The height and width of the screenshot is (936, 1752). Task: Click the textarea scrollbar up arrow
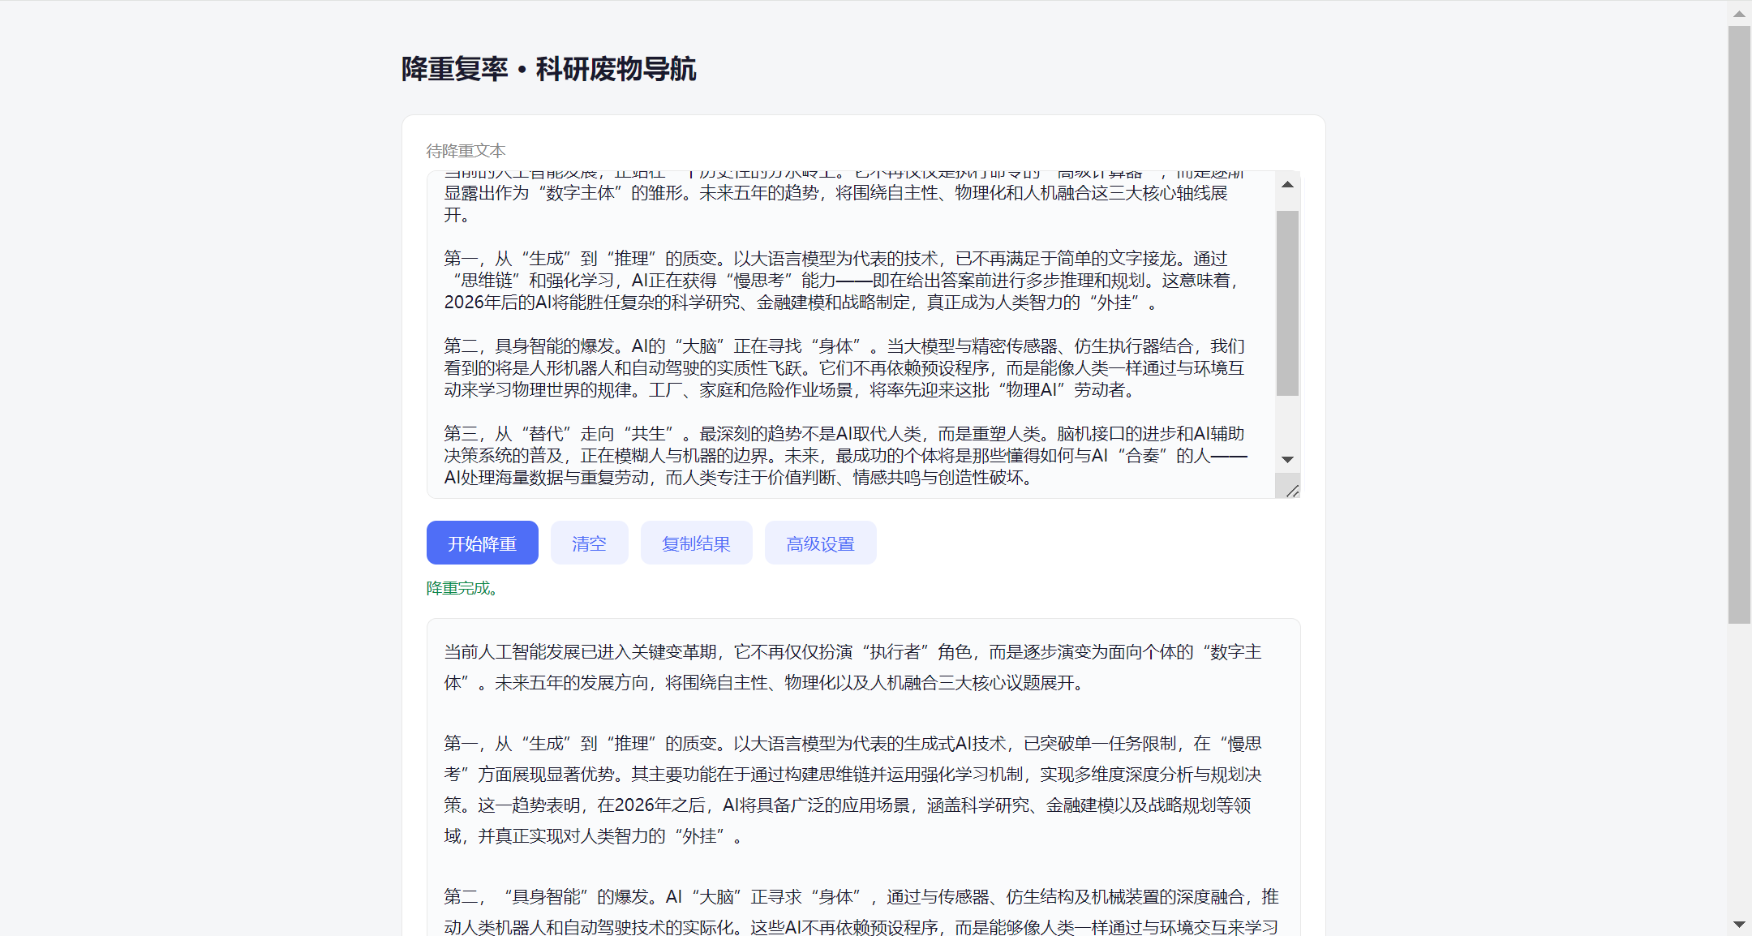[x=1287, y=185]
